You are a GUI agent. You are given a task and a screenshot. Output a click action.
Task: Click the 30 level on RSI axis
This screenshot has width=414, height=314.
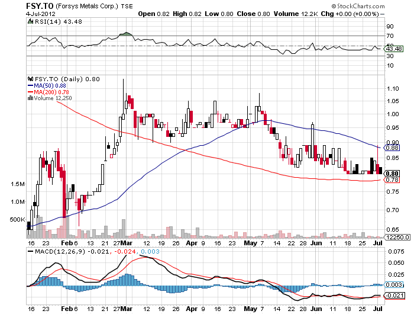click(x=390, y=56)
